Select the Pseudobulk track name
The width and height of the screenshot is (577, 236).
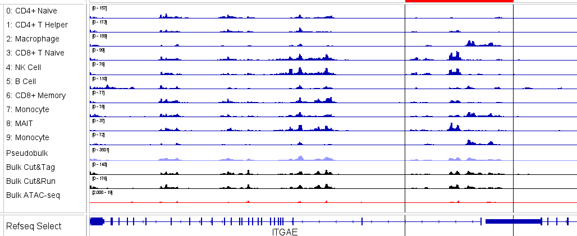pyautogui.click(x=28, y=152)
